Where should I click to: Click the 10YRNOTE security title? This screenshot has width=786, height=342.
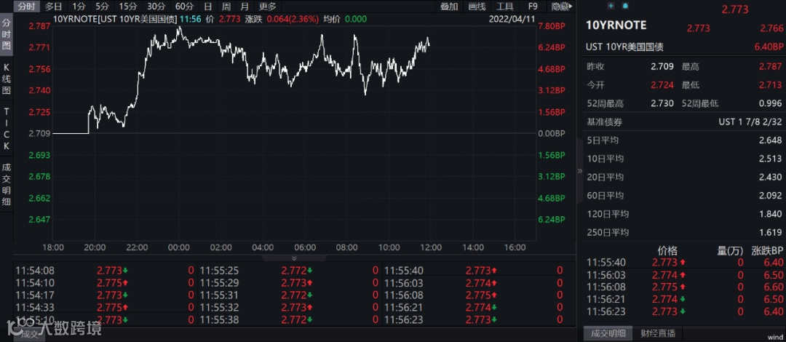tap(616, 25)
